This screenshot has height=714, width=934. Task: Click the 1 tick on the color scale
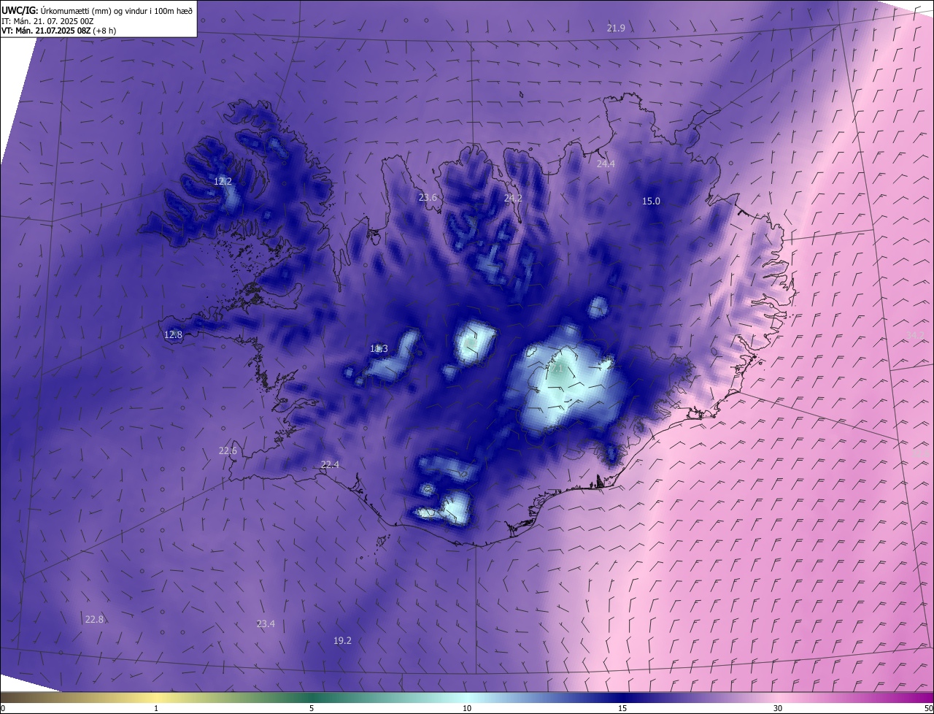(156, 708)
